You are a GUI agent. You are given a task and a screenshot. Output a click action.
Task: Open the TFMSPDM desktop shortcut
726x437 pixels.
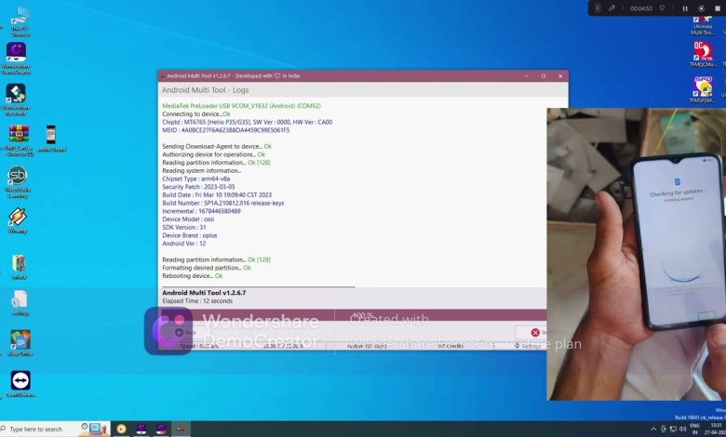(x=703, y=88)
